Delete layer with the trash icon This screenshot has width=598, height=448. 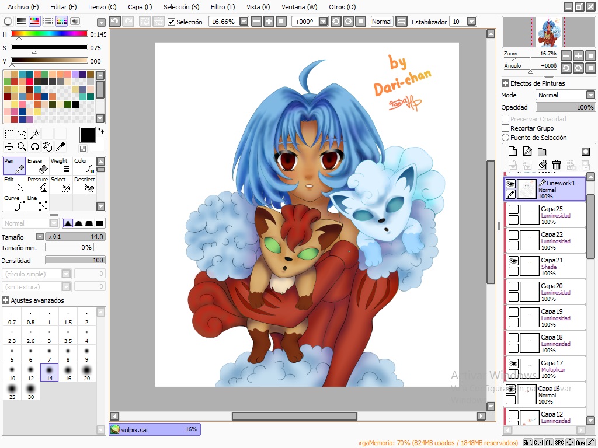pyautogui.click(x=557, y=164)
